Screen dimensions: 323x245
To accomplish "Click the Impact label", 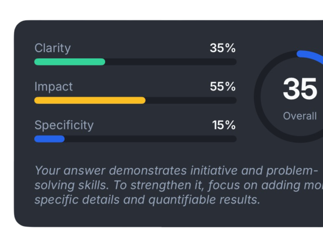I will point(54,87).
